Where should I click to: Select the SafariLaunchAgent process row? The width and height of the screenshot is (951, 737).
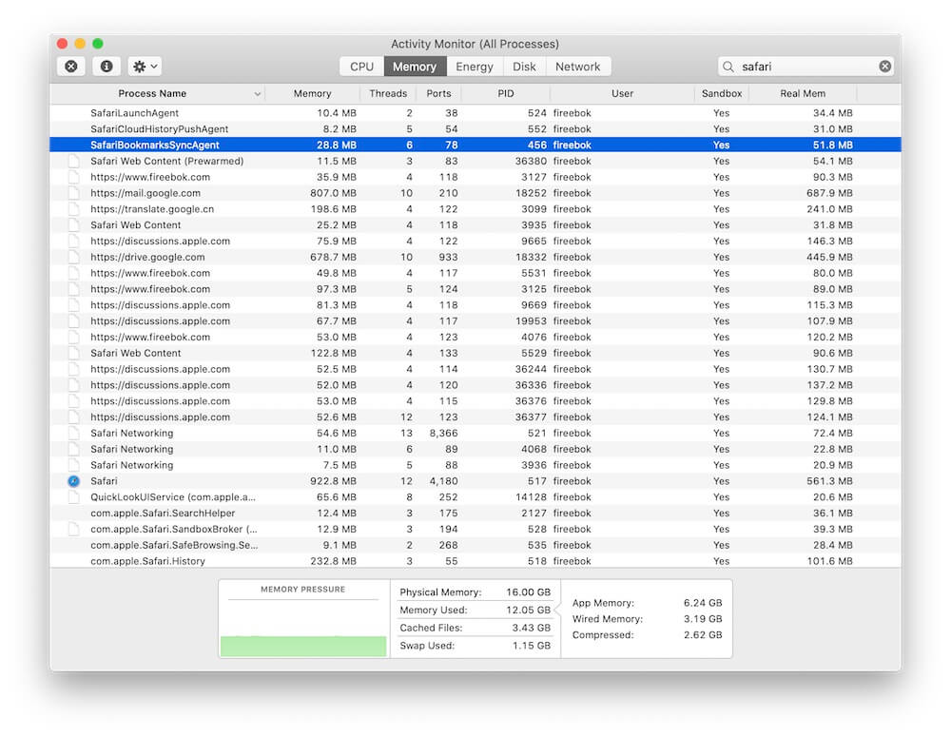pyautogui.click(x=475, y=113)
